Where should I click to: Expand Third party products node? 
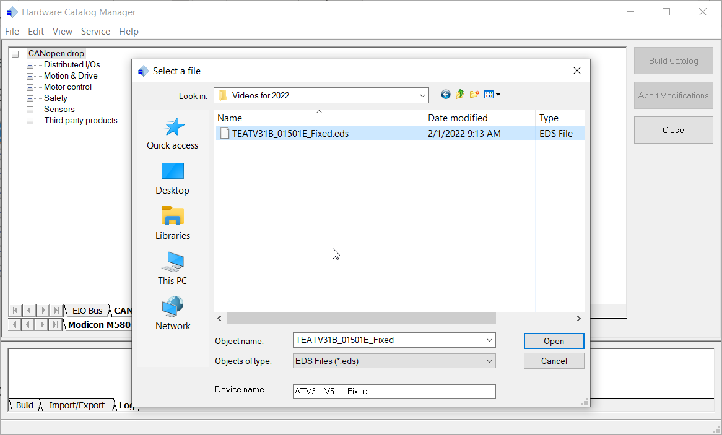point(30,121)
